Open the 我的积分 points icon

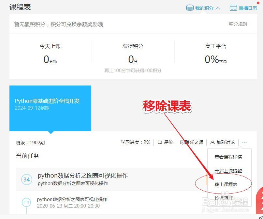pos(190,8)
